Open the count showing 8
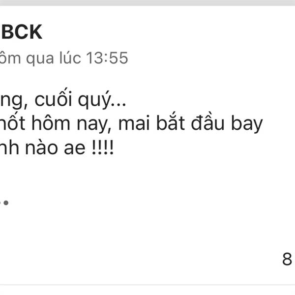This screenshot has width=295, height=295. click(x=287, y=259)
